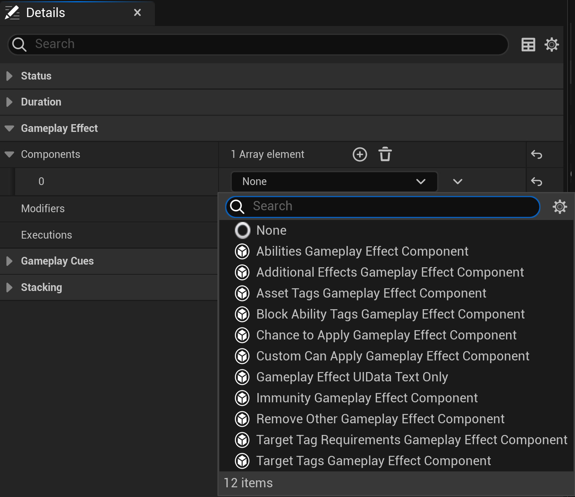
Task: Click the Modifiers property row
Action: point(109,209)
